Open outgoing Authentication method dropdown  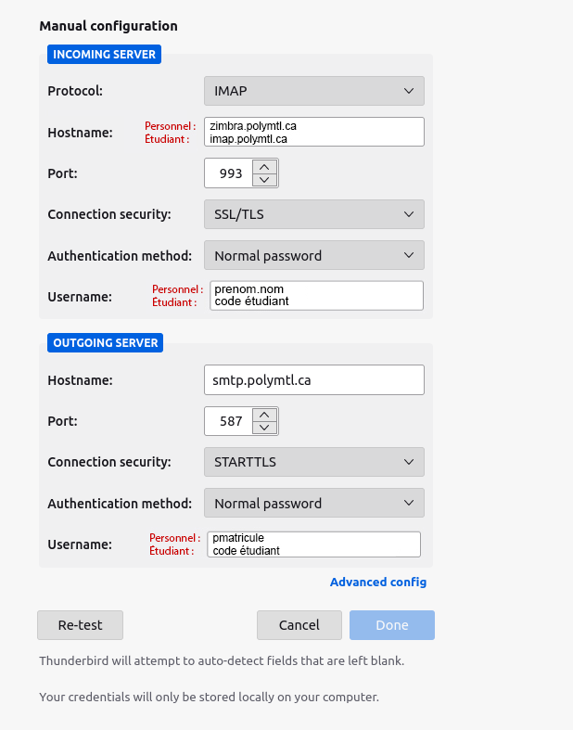coord(313,503)
